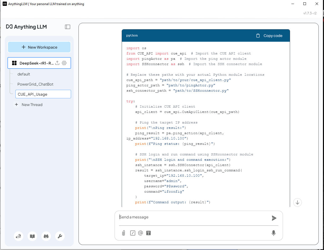Click the "import SSHconnector as ssh" line
The image size is (324, 250).
[194, 64]
